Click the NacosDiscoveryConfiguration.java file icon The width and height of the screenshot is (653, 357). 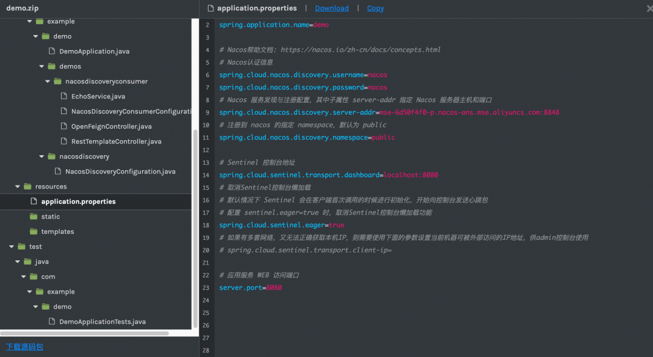click(58, 171)
